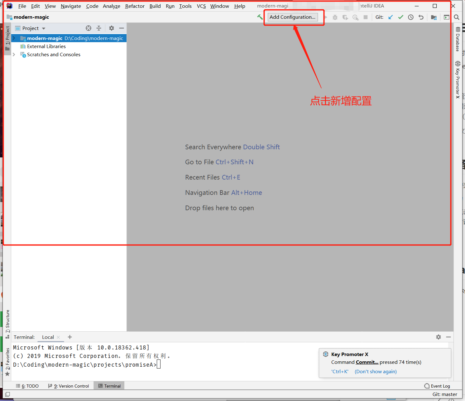Hide the Terminal panel minus icon
The height and width of the screenshot is (401, 465).
[x=448, y=337]
